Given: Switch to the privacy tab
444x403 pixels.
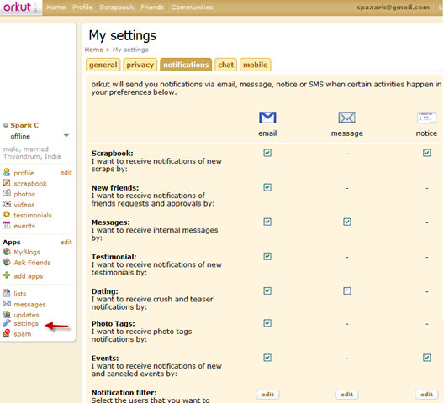Looking at the screenshot, I should coord(140,65).
